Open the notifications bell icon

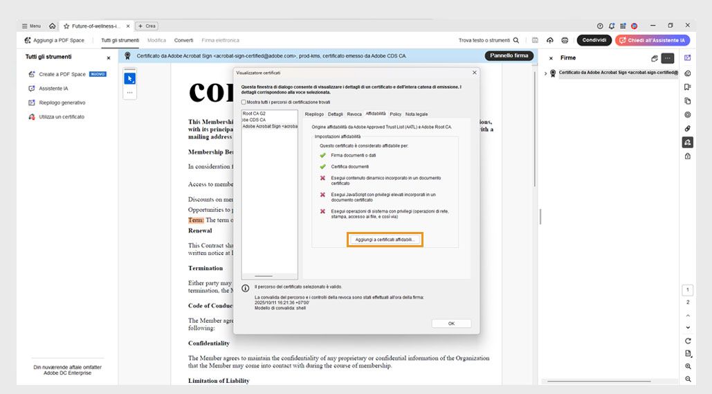[x=612, y=26]
